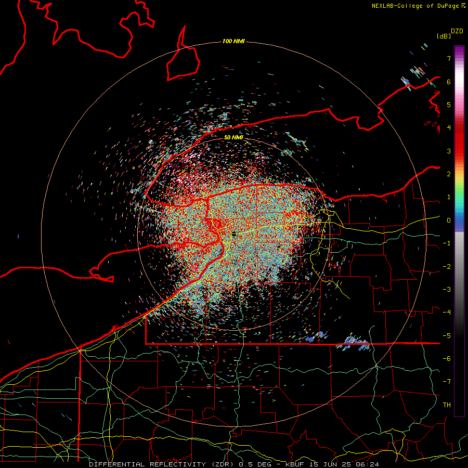Click the 7 value on color scale
The height and width of the screenshot is (468, 468).
click(449, 58)
